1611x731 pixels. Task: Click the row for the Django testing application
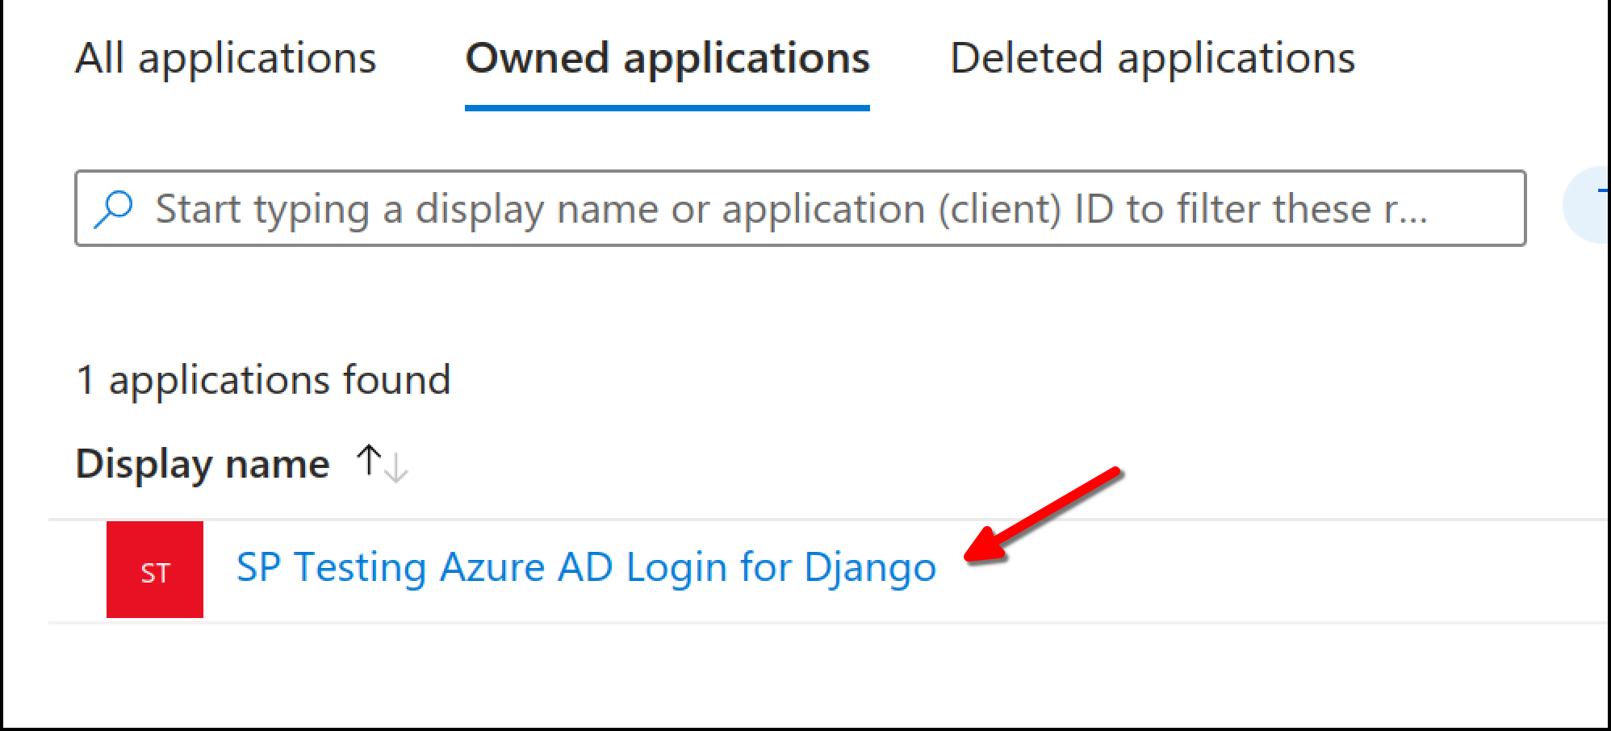(585, 566)
